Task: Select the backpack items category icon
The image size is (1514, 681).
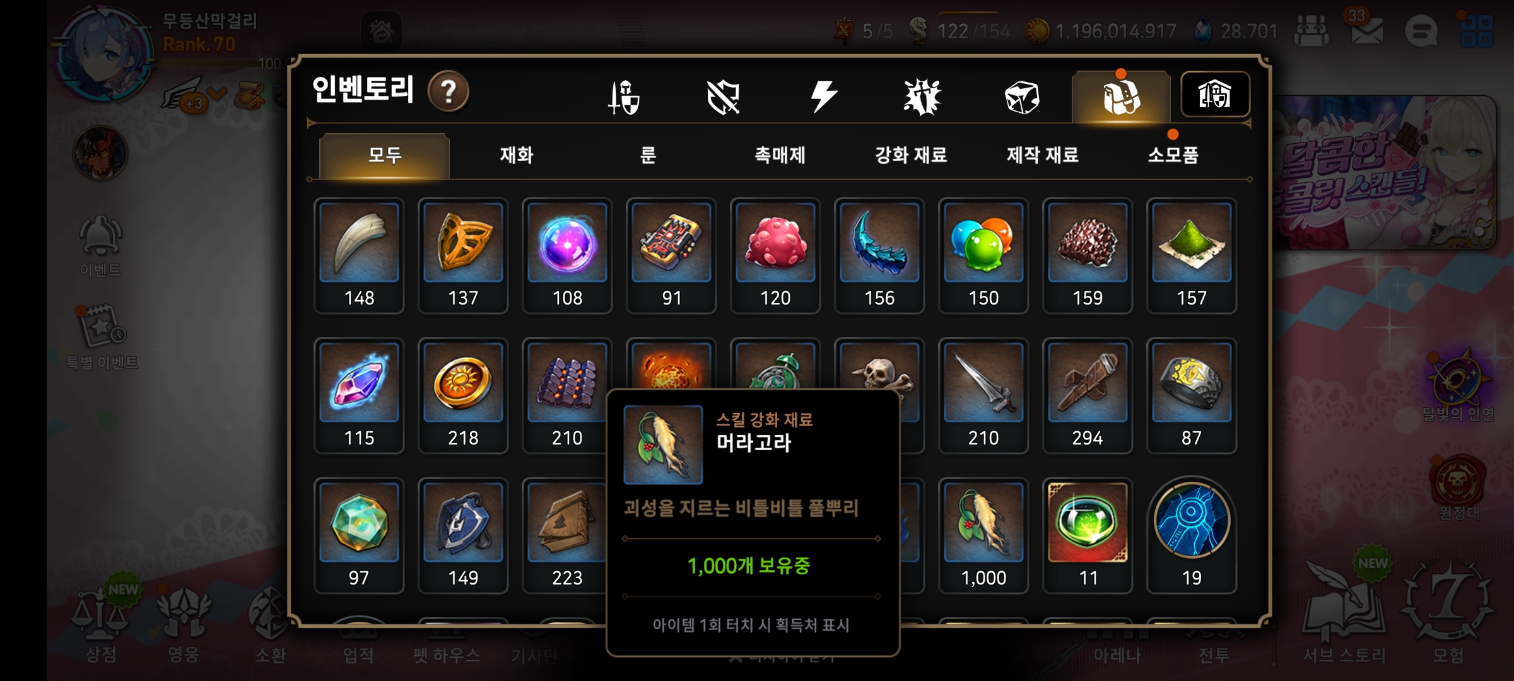Action: pyautogui.click(x=1121, y=97)
